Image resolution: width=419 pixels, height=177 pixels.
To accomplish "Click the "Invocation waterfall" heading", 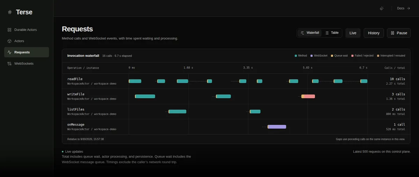I will coord(83,56).
